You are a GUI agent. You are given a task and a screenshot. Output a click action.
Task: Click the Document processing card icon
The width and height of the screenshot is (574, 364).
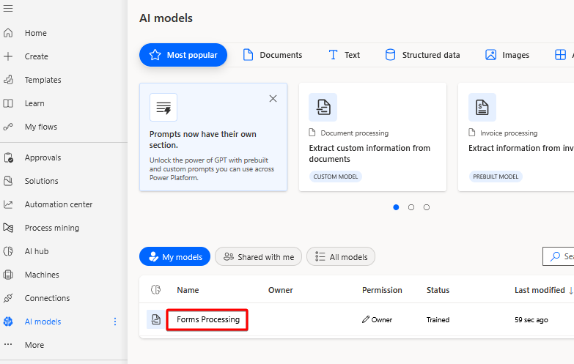point(323,107)
